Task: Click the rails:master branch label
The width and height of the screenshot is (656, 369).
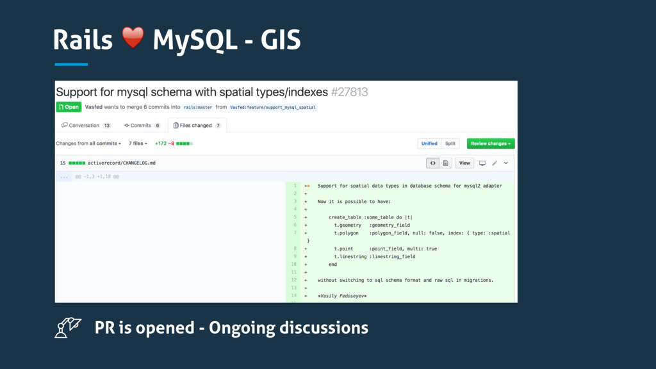Action: (x=198, y=108)
